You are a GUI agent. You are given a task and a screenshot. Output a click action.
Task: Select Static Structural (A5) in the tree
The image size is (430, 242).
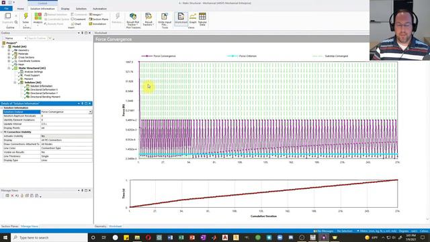point(32,68)
